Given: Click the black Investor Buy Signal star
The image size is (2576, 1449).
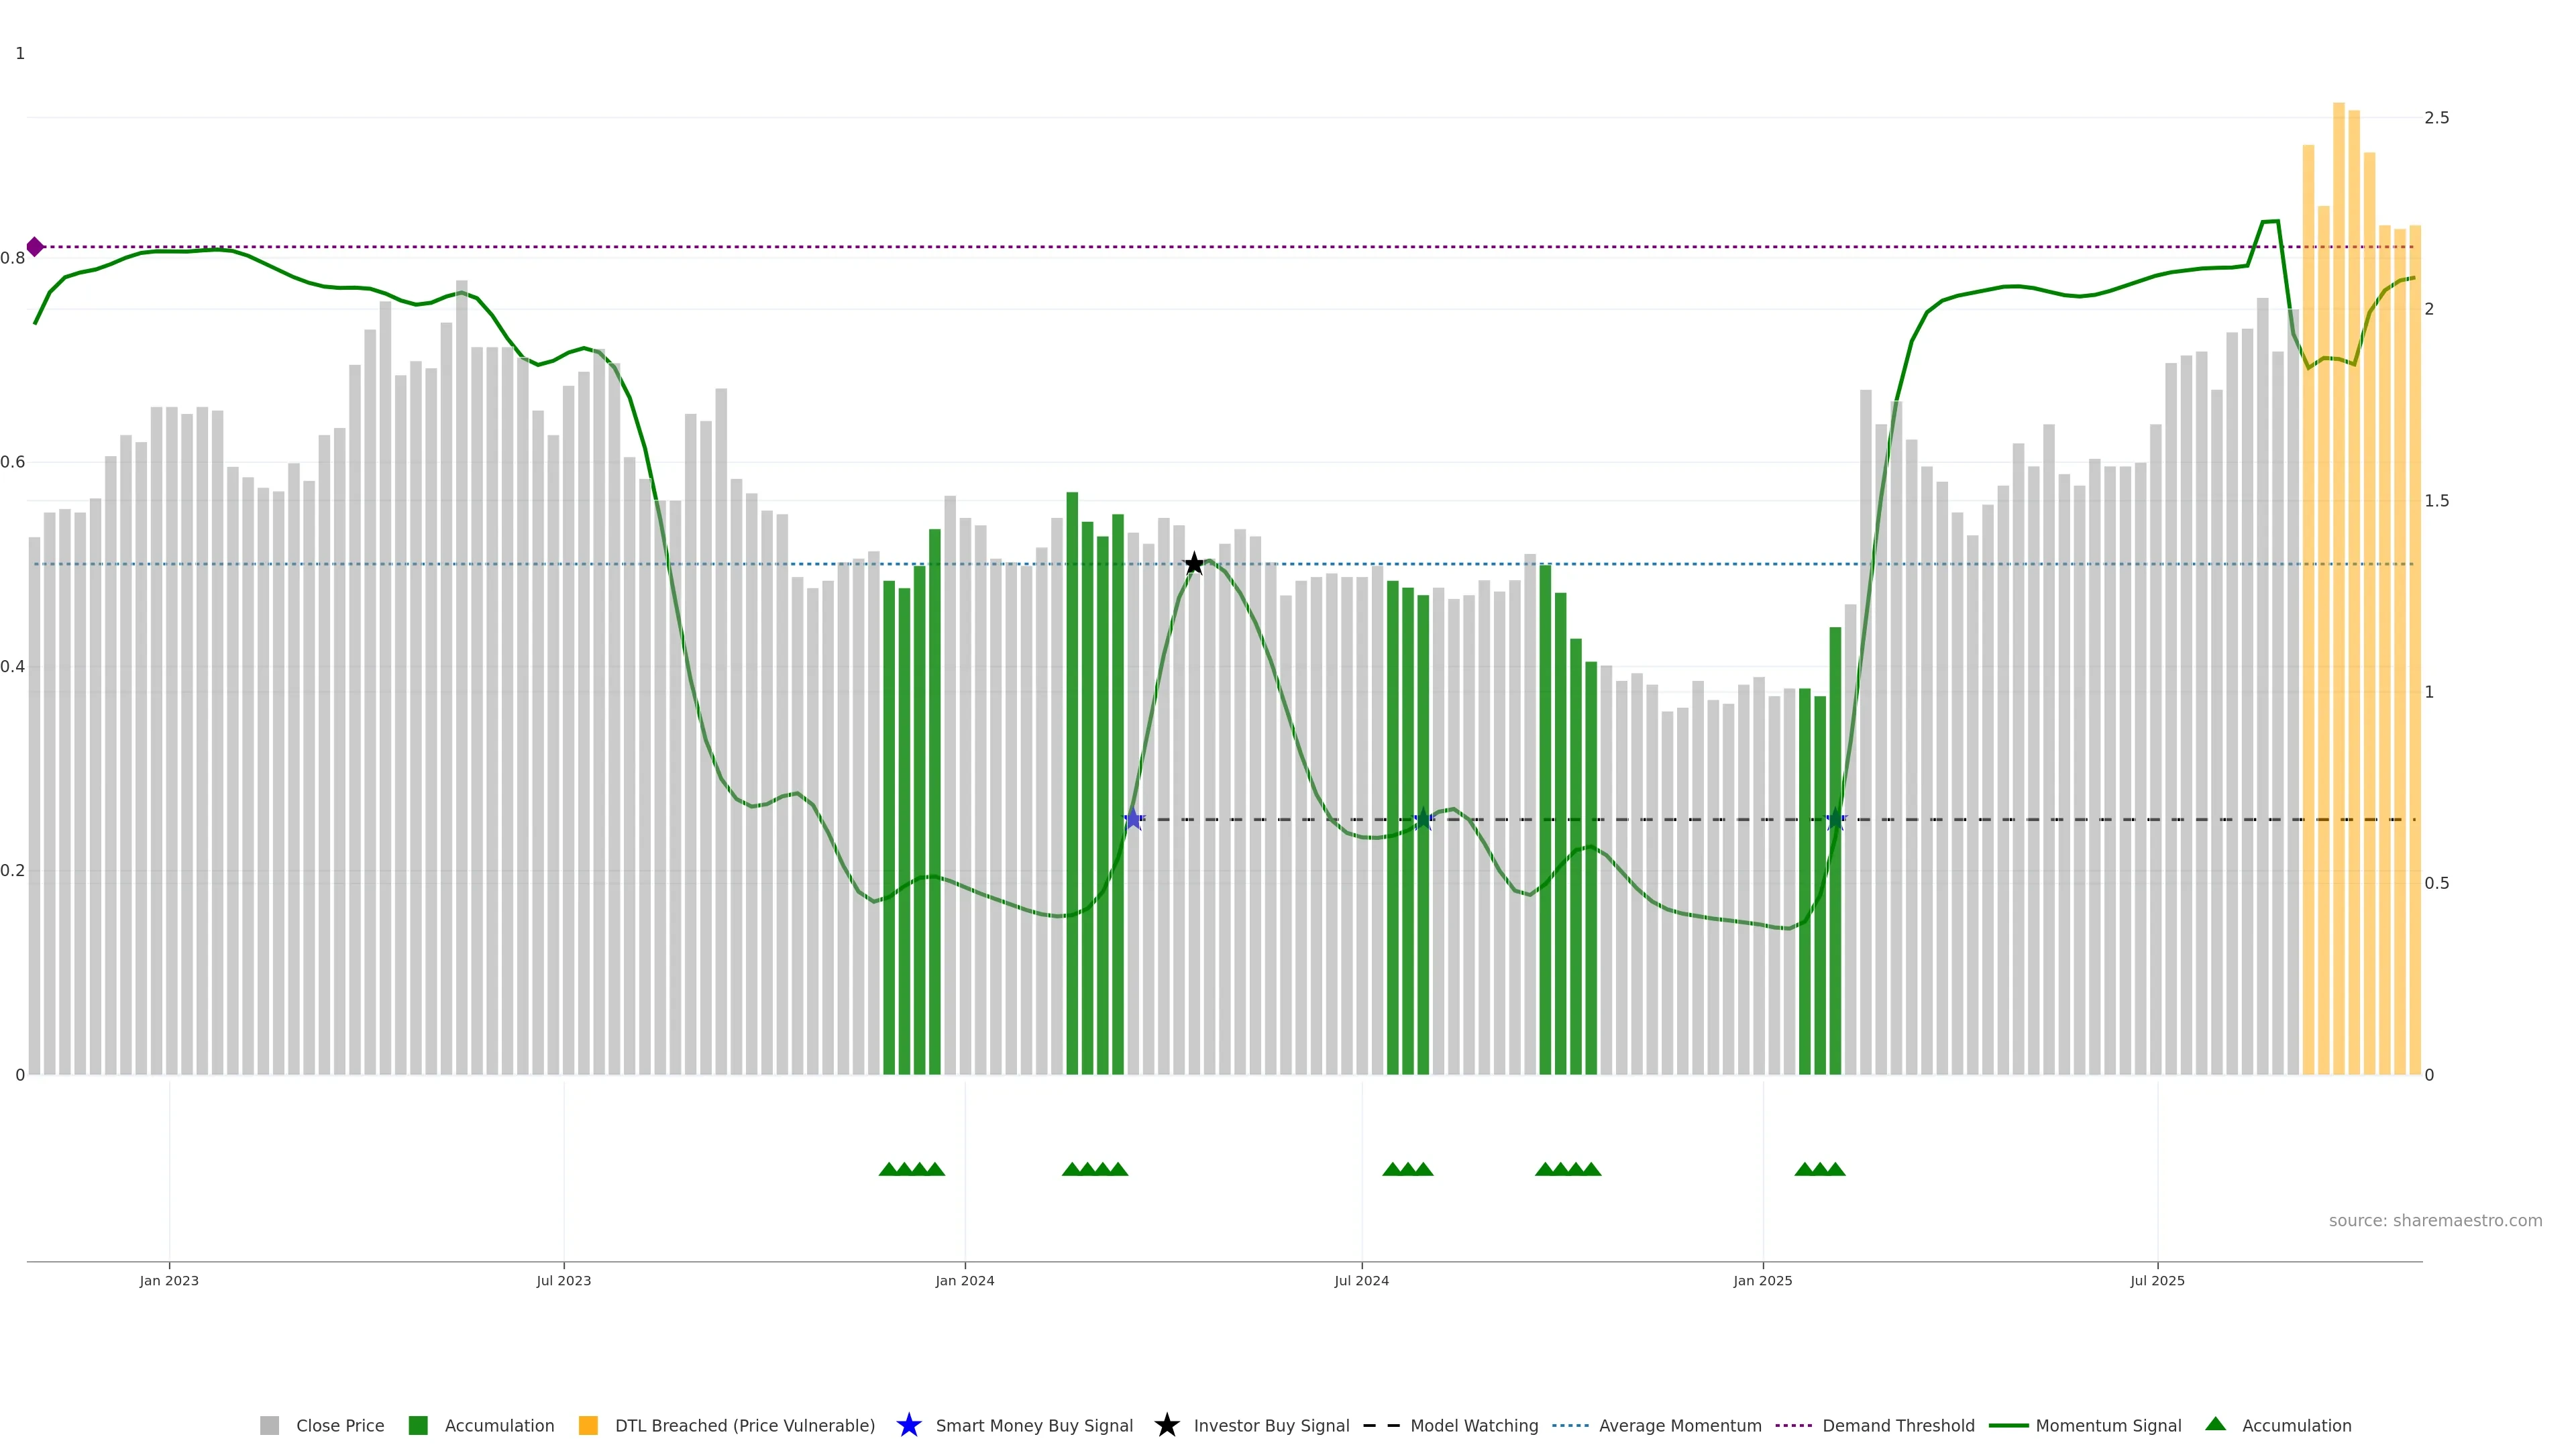Looking at the screenshot, I should (x=1194, y=564).
